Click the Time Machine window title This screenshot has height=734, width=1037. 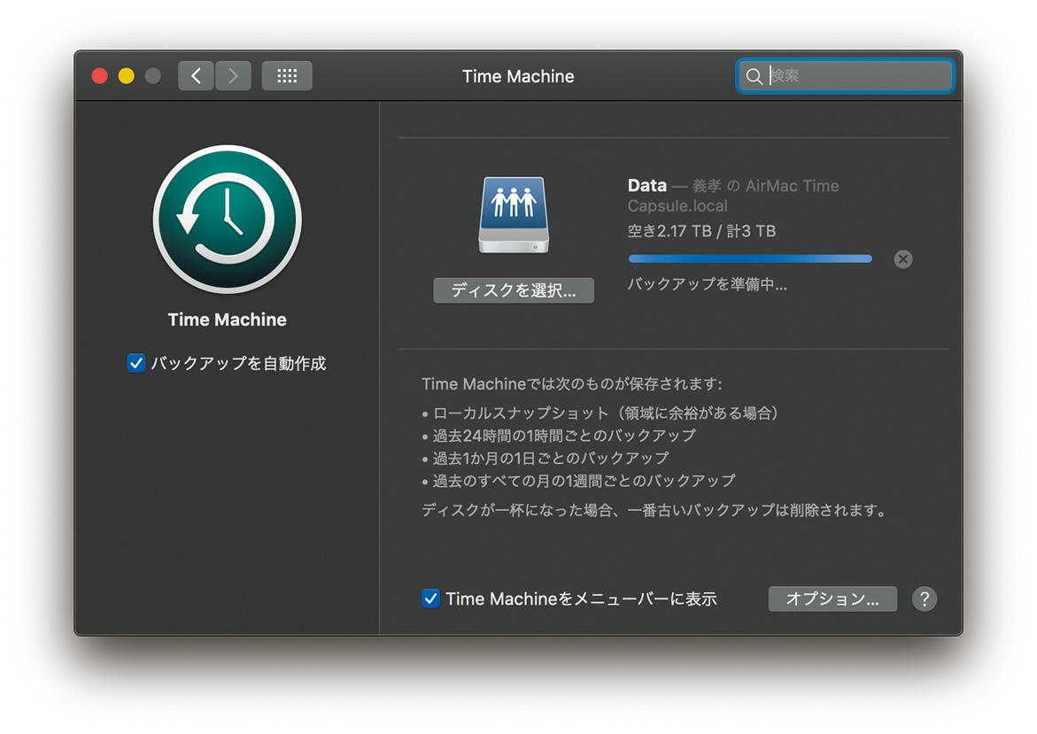518,77
